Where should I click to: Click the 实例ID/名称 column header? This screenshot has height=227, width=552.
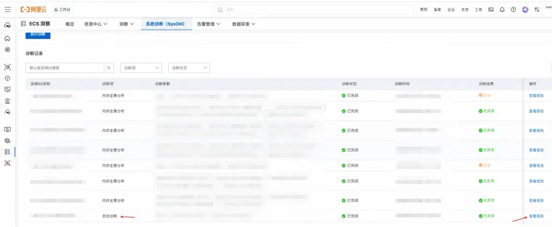pyautogui.click(x=40, y=84)
